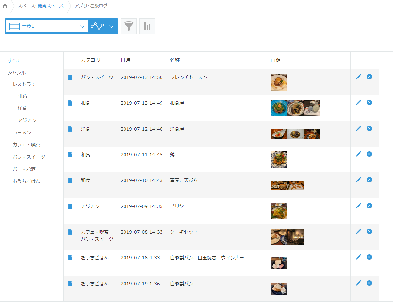
Task: Open record details for 鶏
Action: [x=70, y=155]
